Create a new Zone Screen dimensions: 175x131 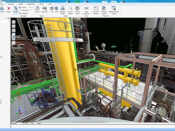[x=57, y=9]
